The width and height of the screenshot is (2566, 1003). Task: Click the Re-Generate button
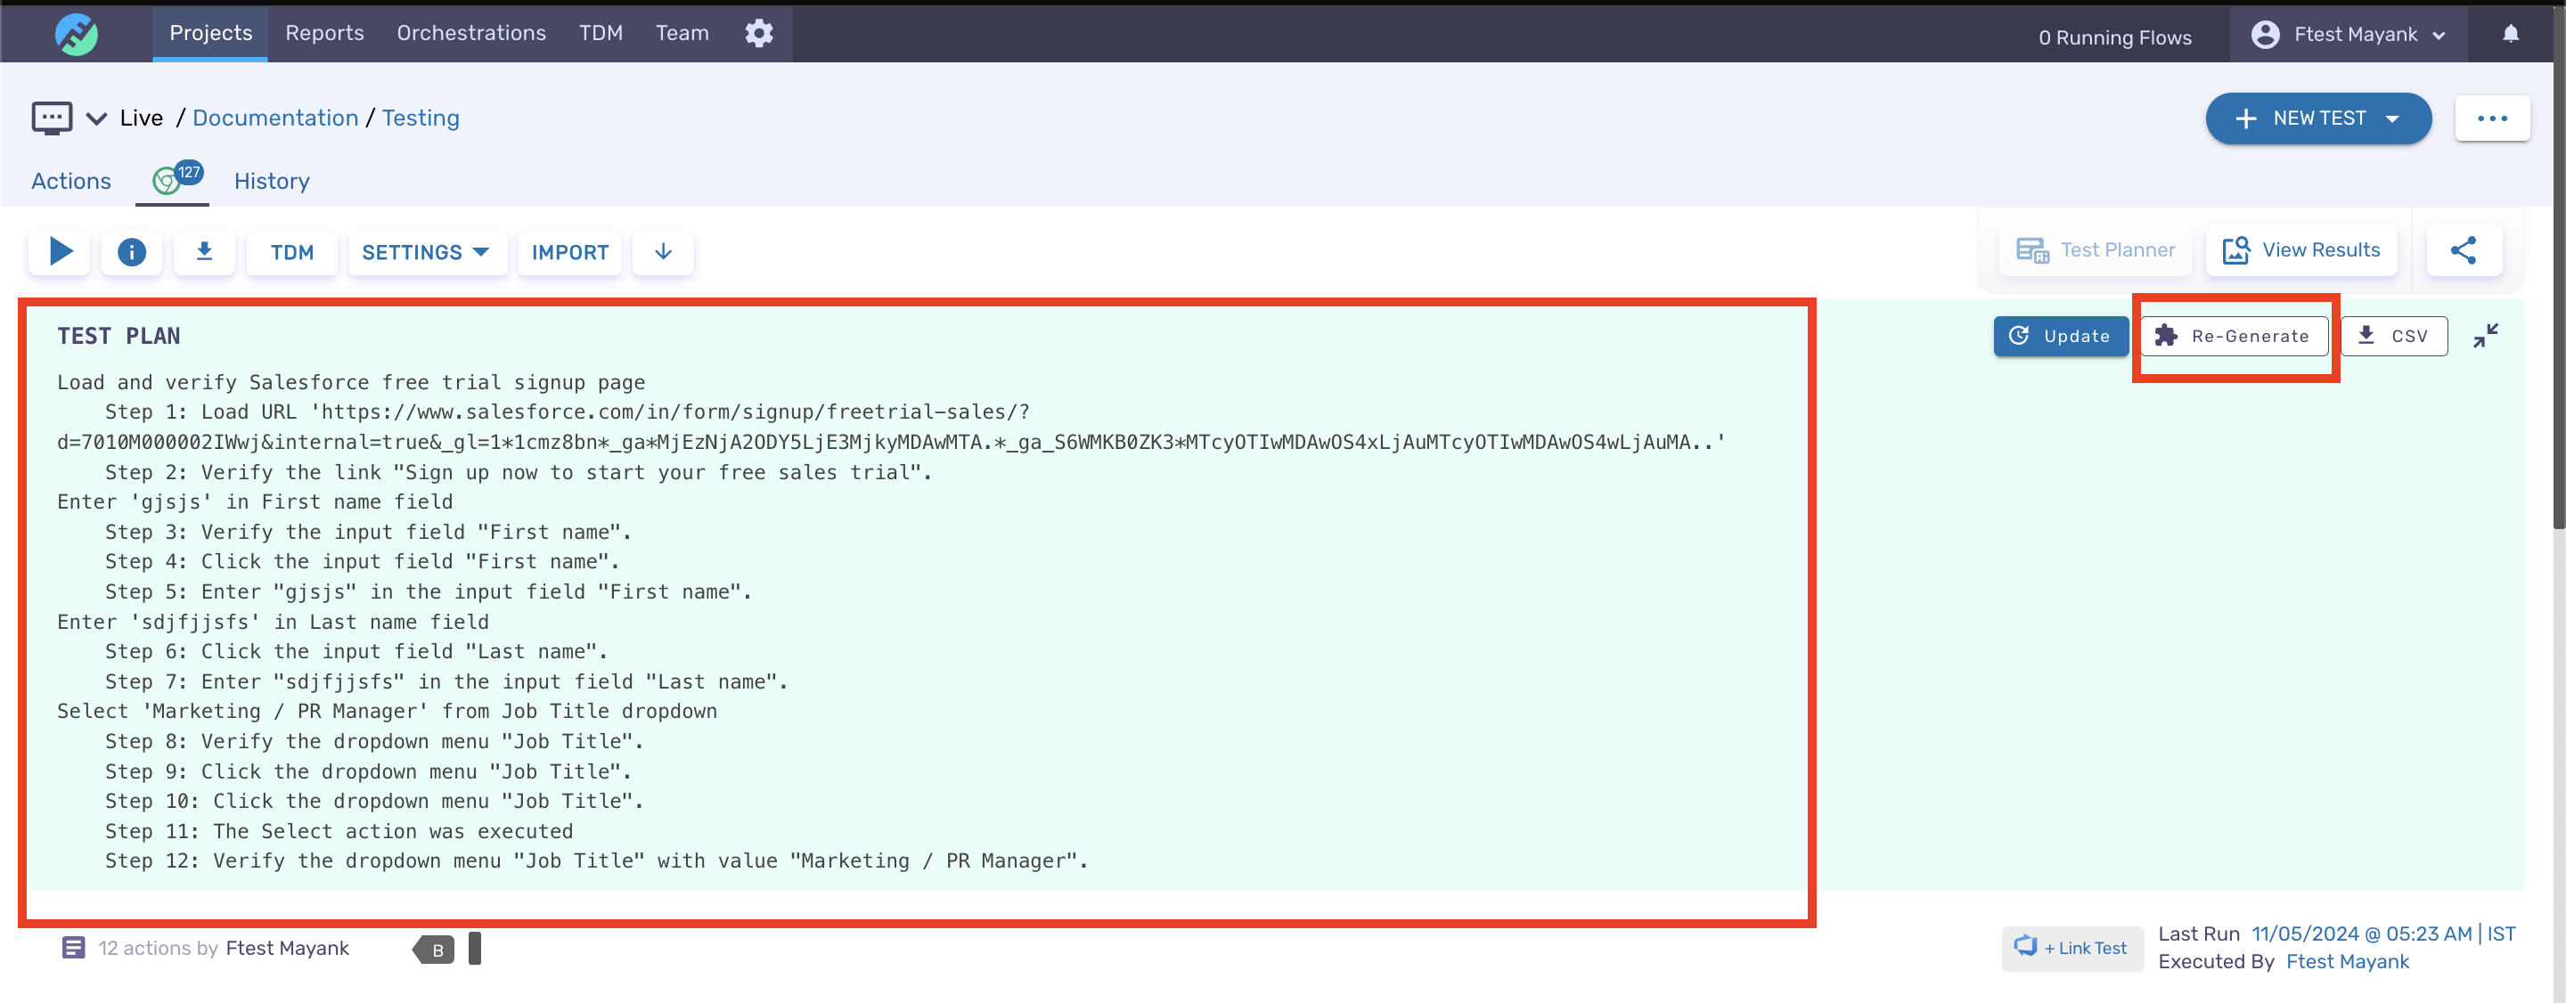pos(2235,336)
